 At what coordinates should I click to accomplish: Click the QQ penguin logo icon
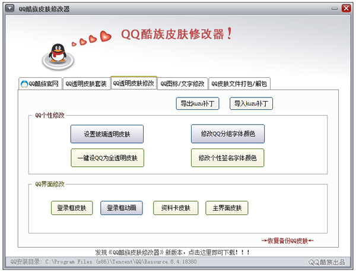(x=58, y=56)
